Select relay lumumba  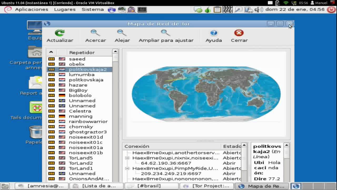click(x=80, y=75)
